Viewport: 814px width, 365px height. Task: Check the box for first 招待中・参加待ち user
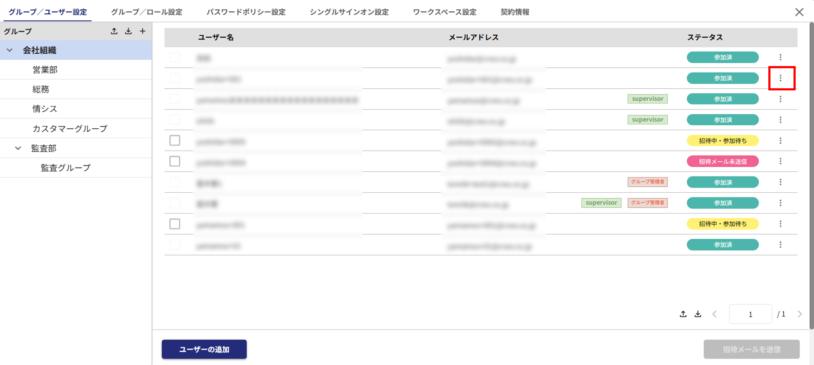(x=175, y=140)
